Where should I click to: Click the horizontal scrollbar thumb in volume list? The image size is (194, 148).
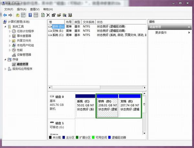coord(76,88)
